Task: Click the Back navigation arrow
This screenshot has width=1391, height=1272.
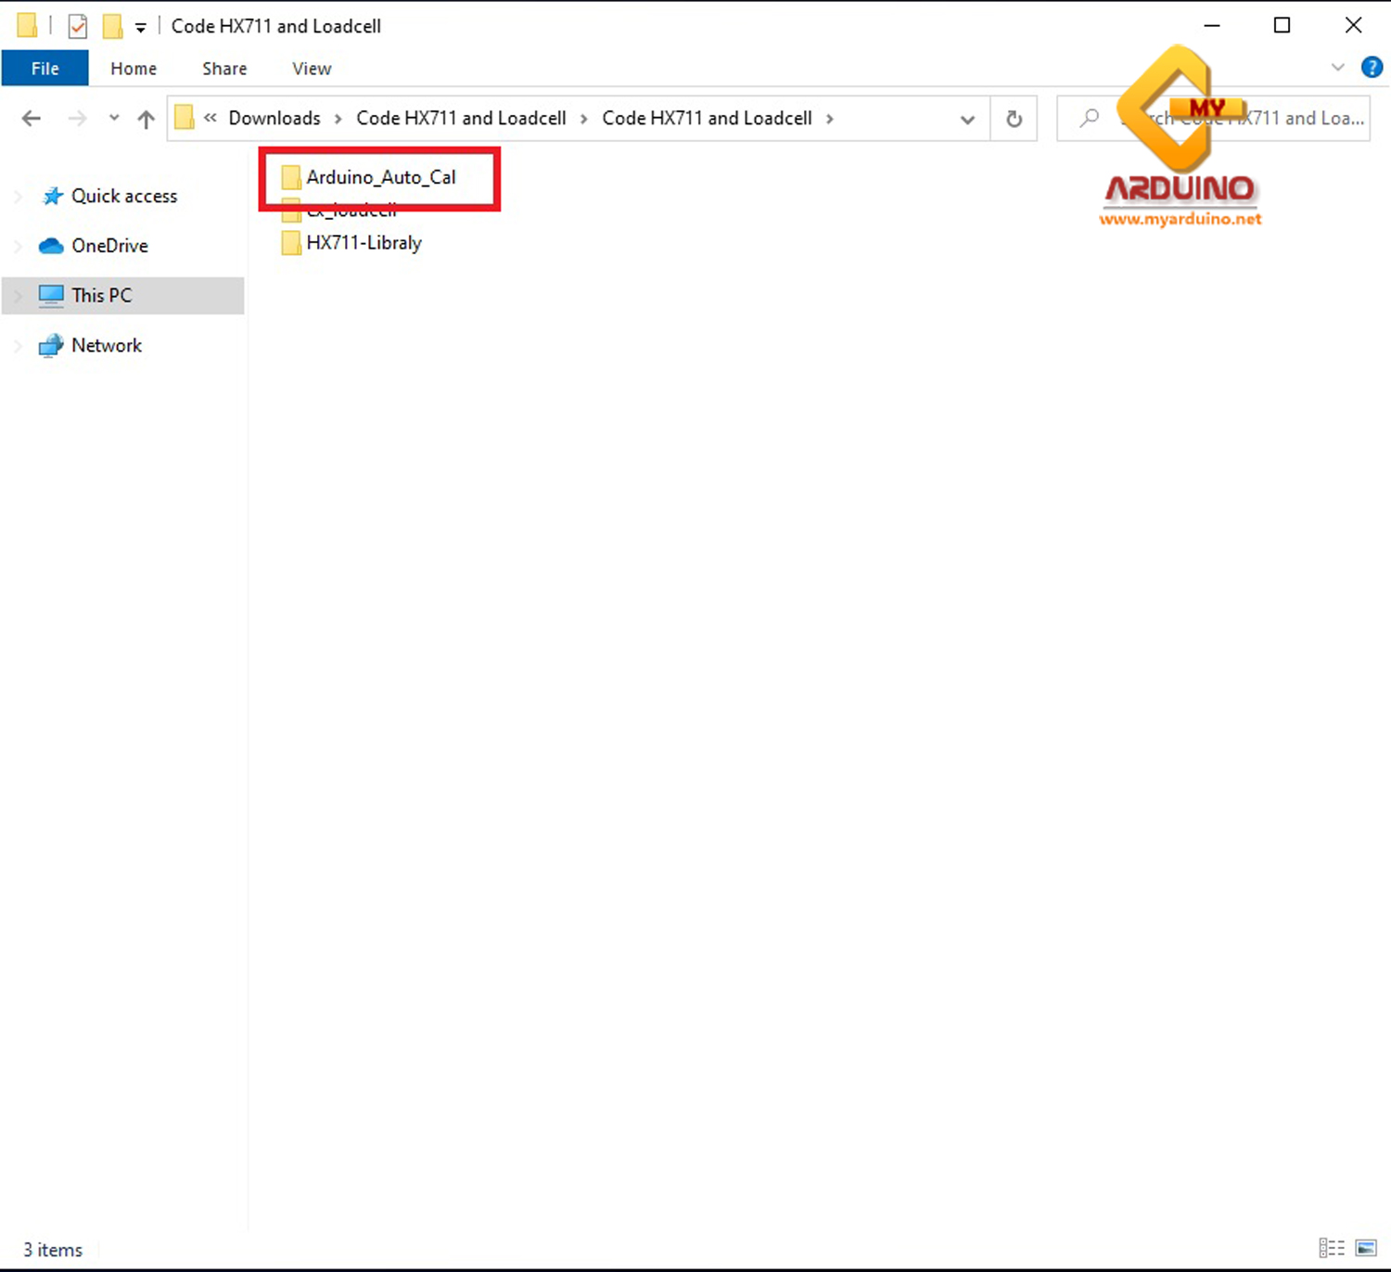Action: (32, 119)
